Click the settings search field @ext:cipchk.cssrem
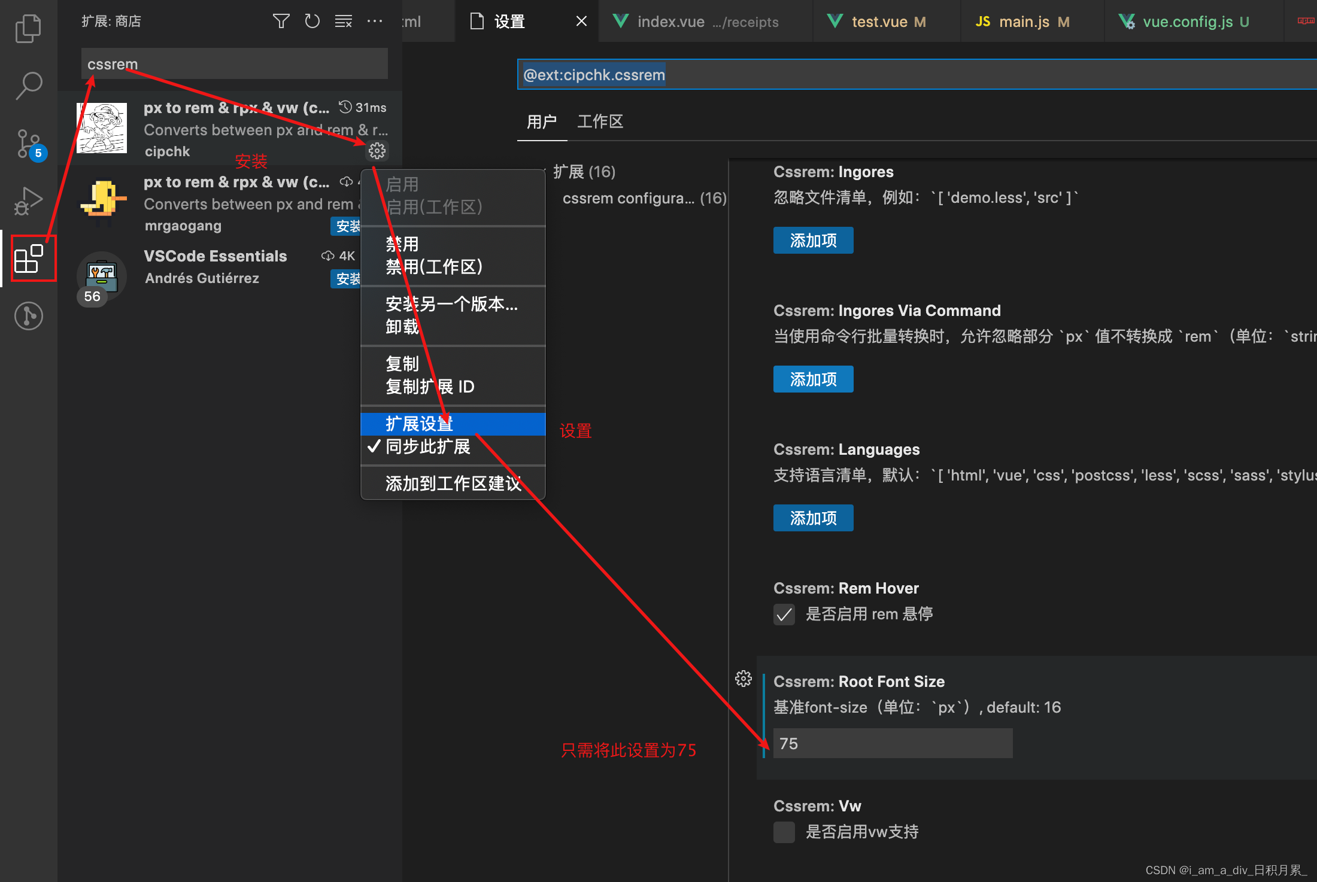 (x=916, y=75)
